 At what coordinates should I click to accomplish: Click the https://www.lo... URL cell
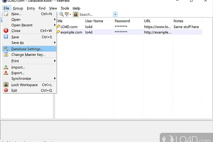click(x=157, y=27)
